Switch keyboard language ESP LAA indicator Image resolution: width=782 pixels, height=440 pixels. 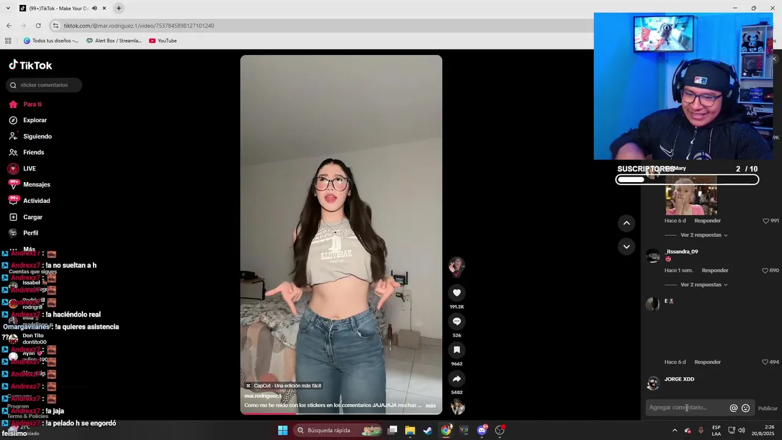coord(716,430)
